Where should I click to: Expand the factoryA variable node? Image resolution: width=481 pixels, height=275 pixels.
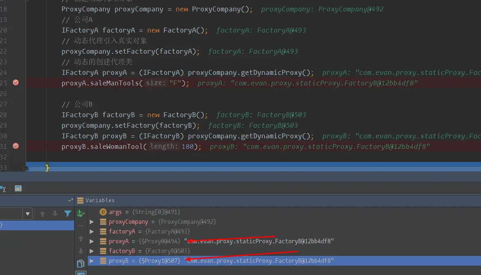(91, 231)
